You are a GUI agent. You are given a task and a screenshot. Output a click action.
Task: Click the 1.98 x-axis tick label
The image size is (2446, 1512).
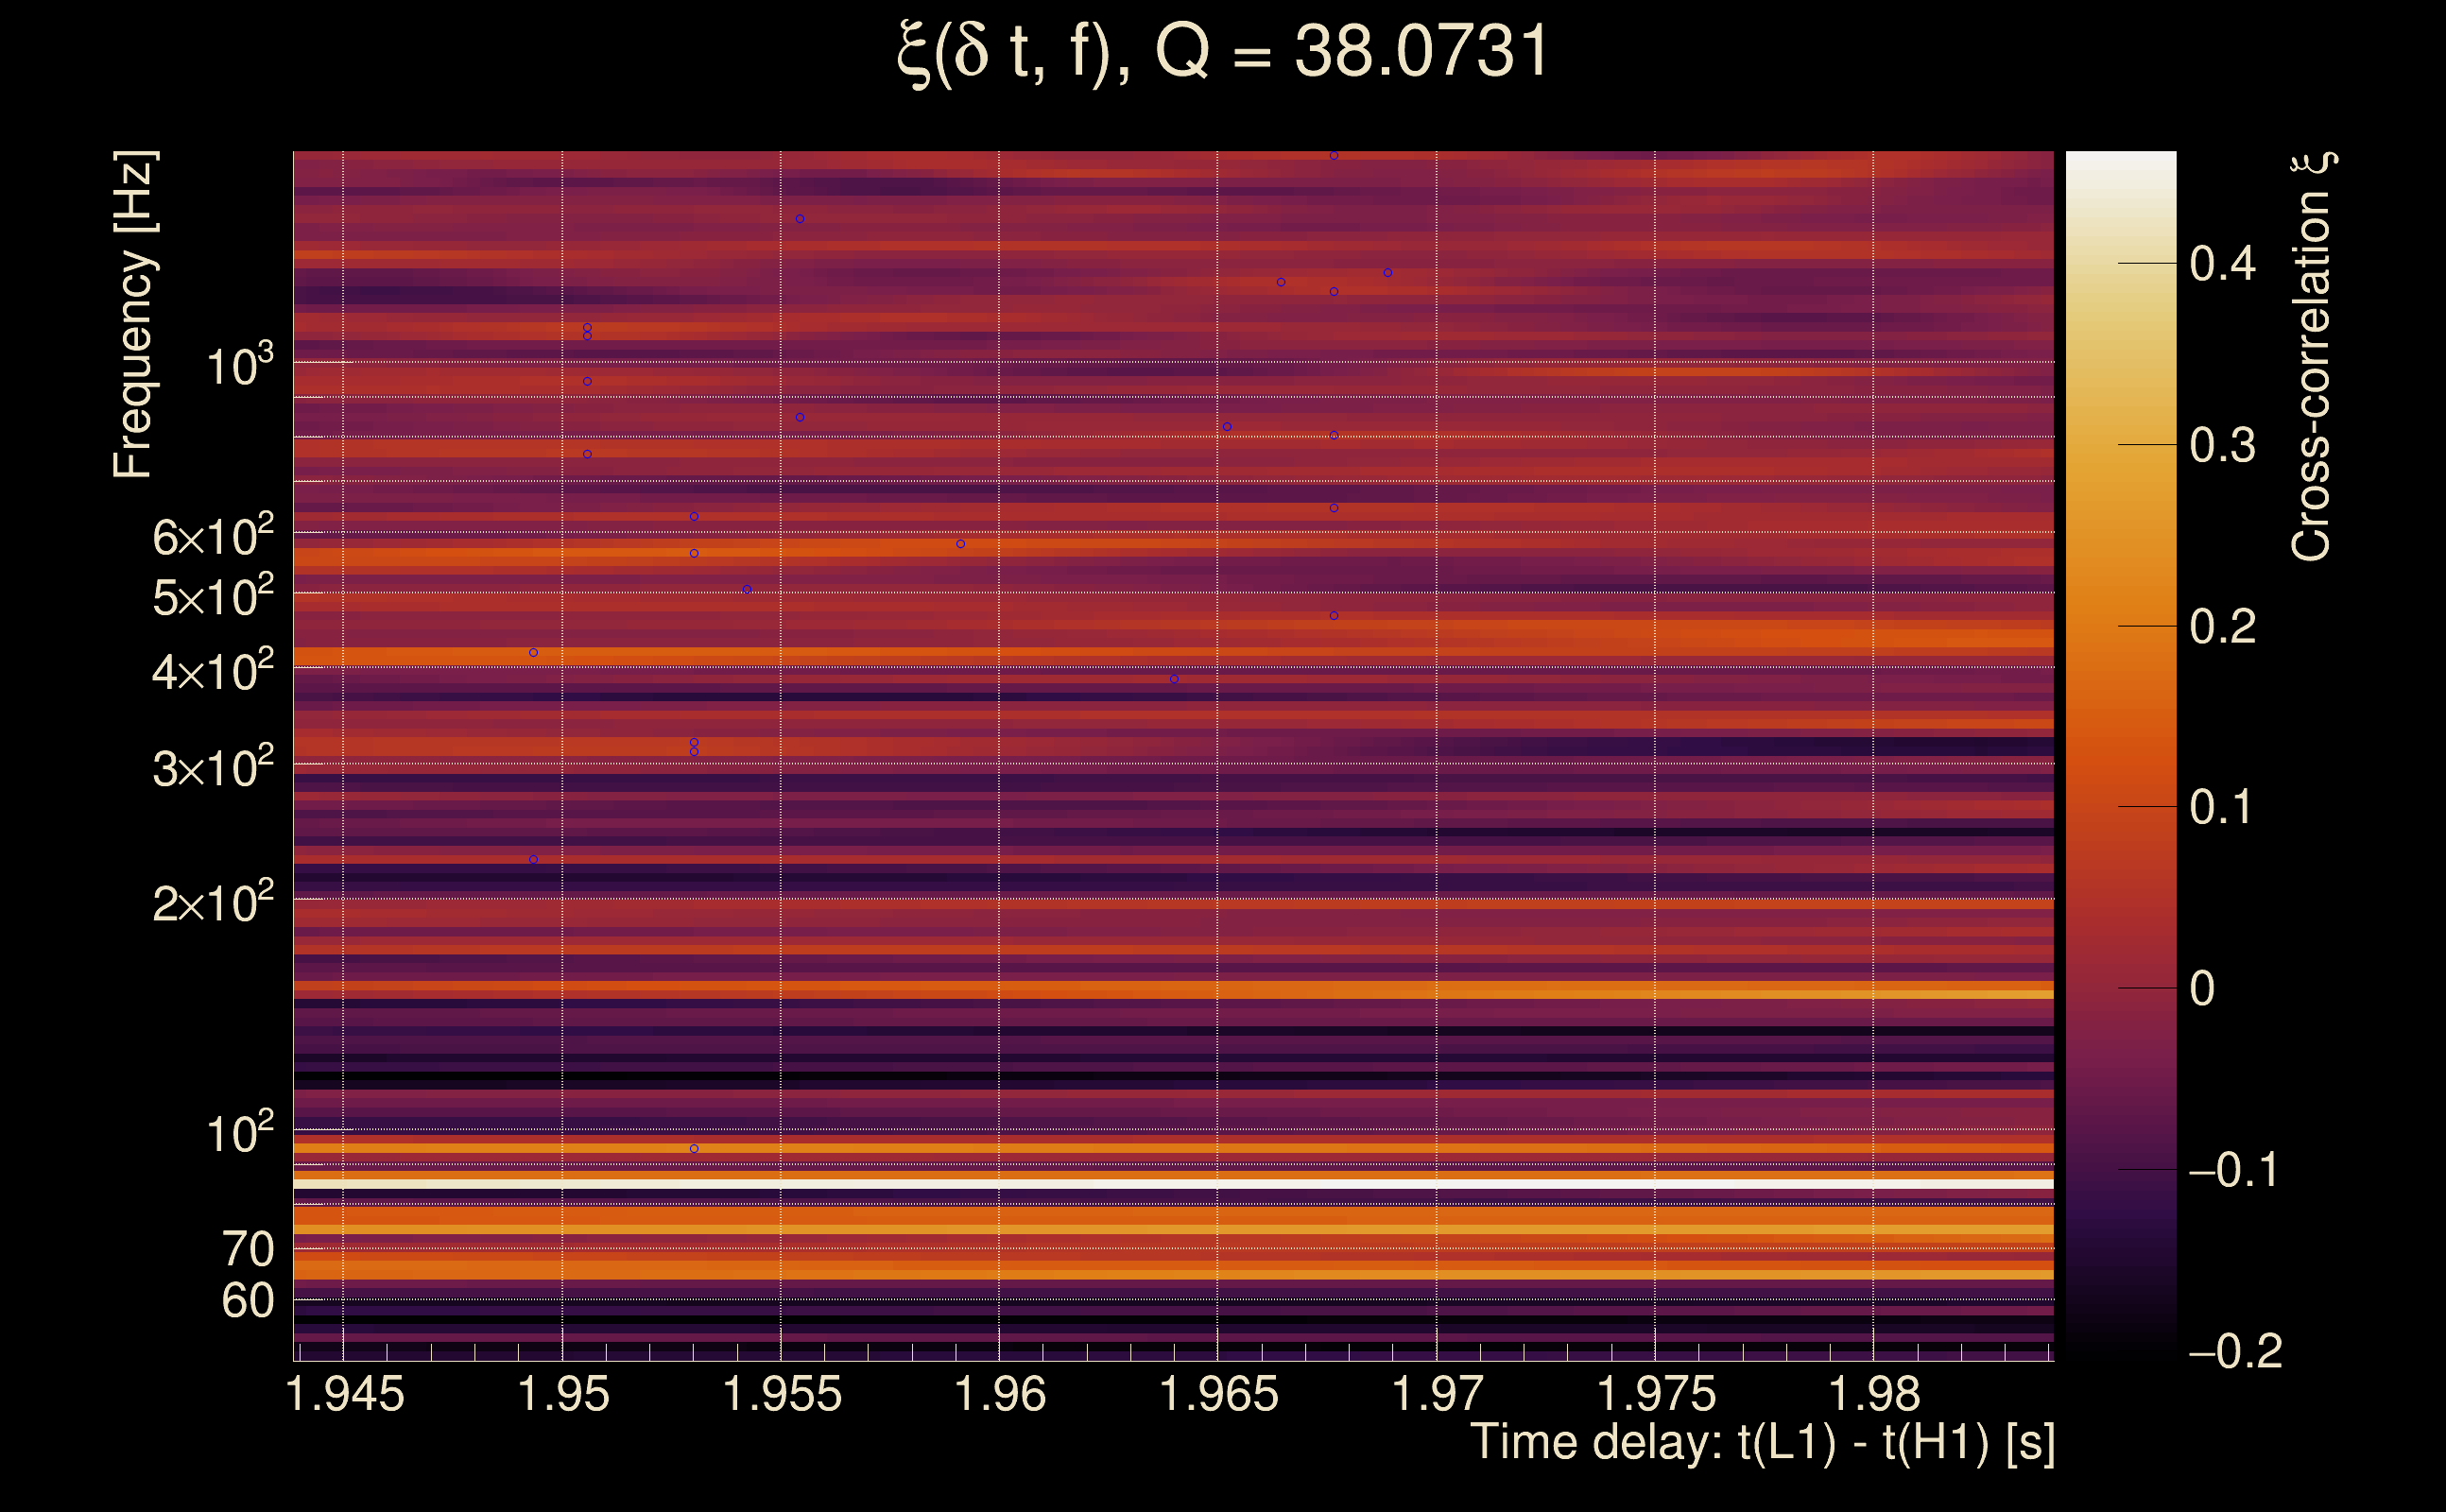click(x=1874, y=1395)
